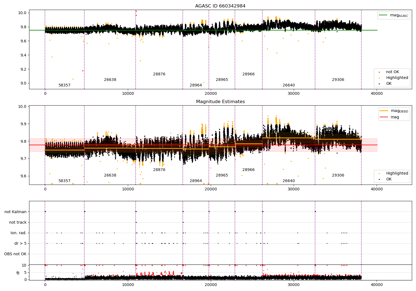Click 29306 in the Magnitude Estimates plot
This screenshot has height=291, width=416.
[338, 175]
